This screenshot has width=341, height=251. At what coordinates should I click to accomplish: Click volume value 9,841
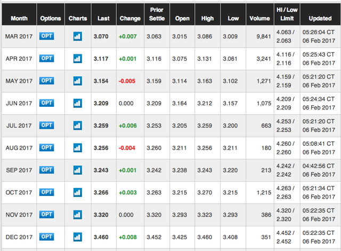tap(264, 36)
